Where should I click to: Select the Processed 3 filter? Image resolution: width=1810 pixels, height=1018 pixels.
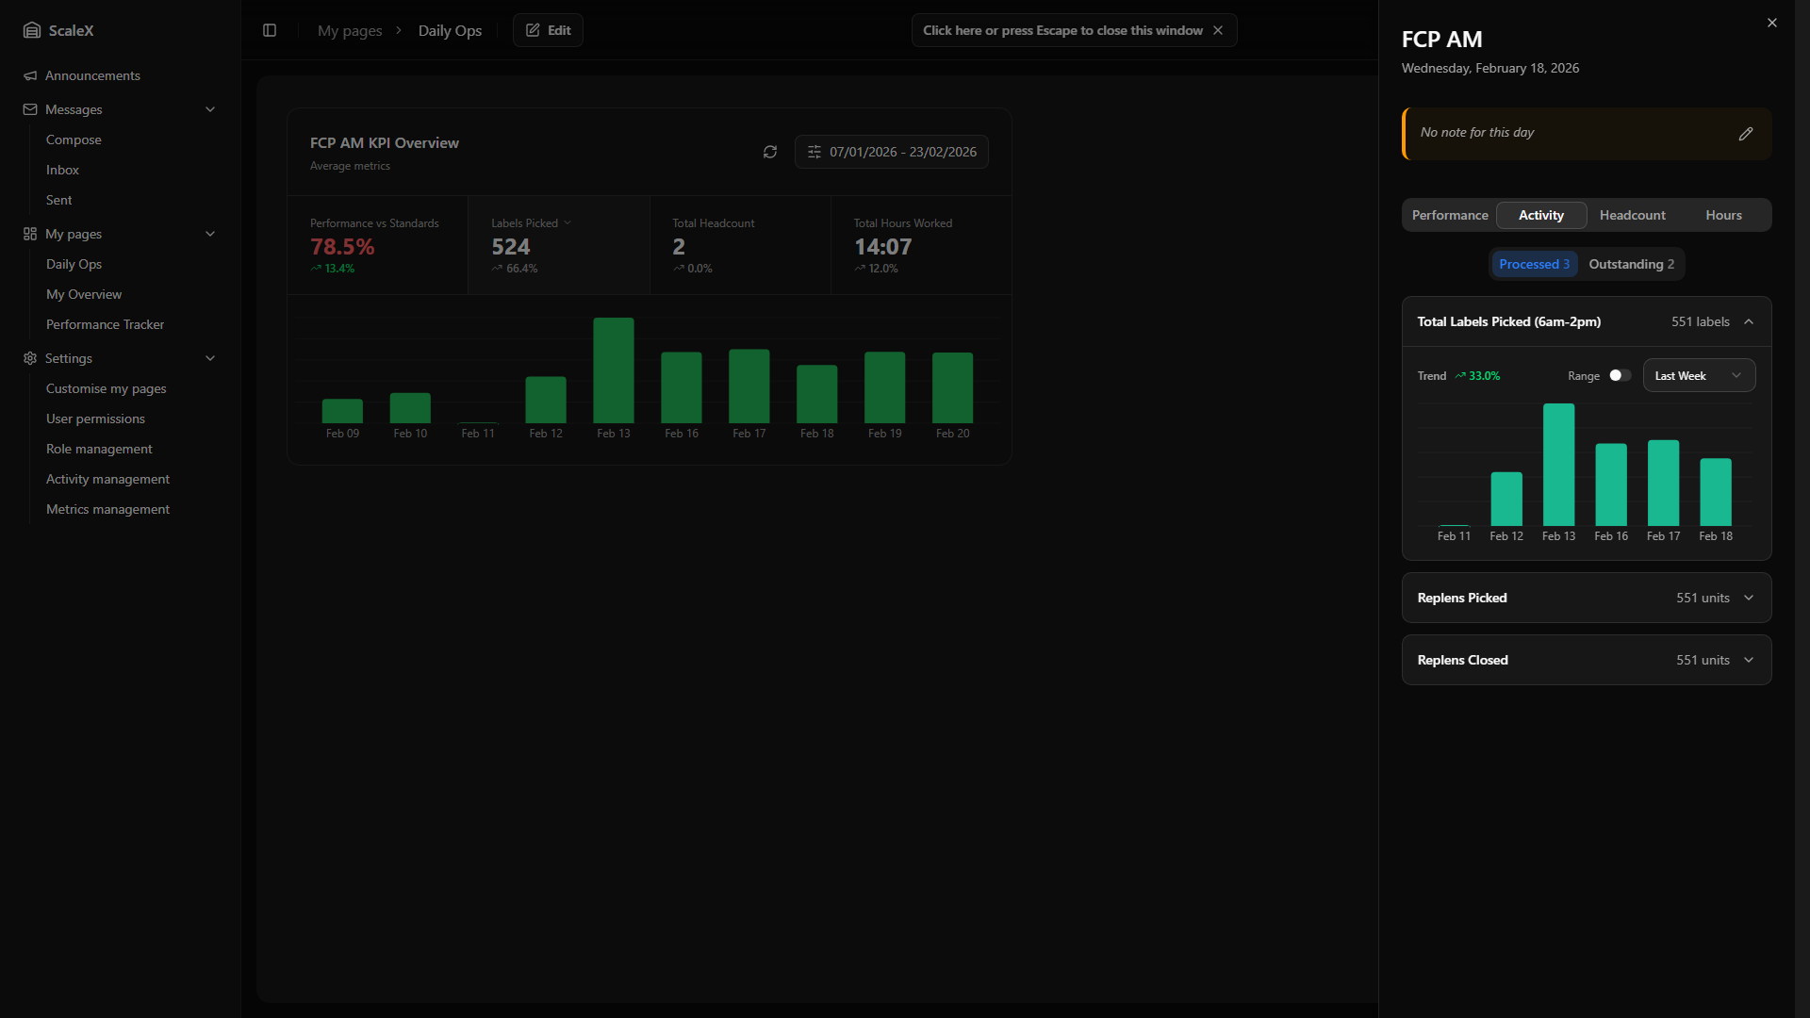pyautogui.click(x=1534, y=264)
